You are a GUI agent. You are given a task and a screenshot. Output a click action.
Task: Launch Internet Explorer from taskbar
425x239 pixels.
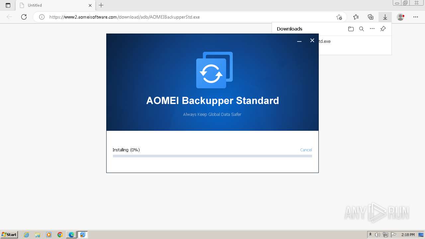click(x=26, y=235)
